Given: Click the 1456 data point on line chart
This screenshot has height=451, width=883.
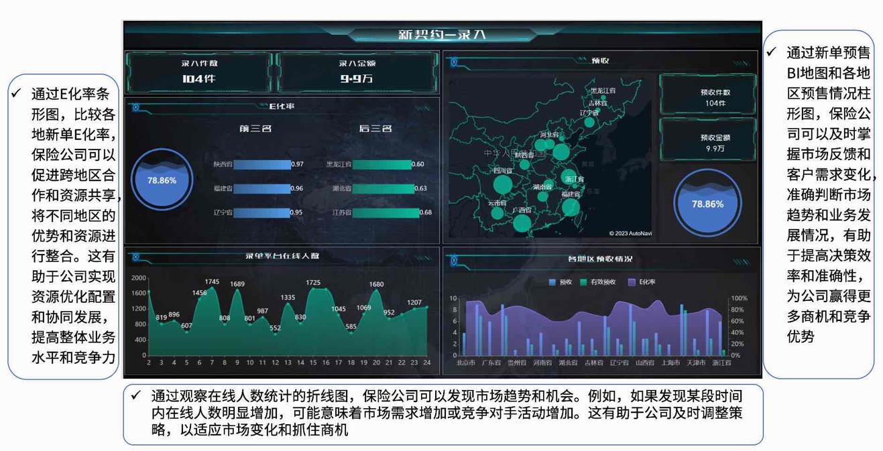Looking at the screenshot, I should point(199,300).
